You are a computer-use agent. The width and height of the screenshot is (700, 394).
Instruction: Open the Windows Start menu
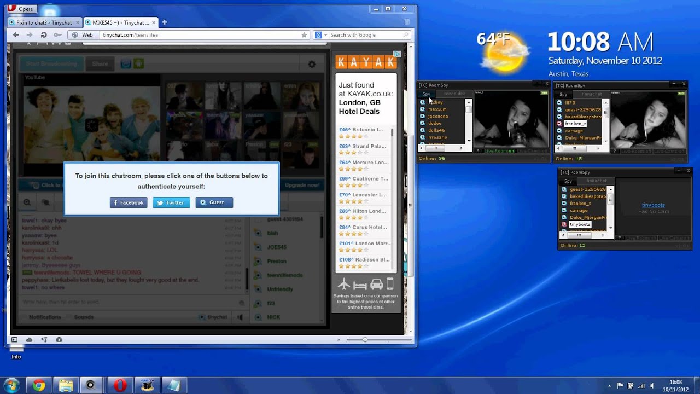(12, 385)
